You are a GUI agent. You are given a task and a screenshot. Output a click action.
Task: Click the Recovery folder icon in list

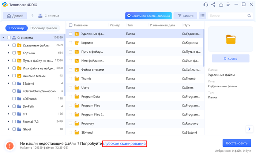(76, 124)
